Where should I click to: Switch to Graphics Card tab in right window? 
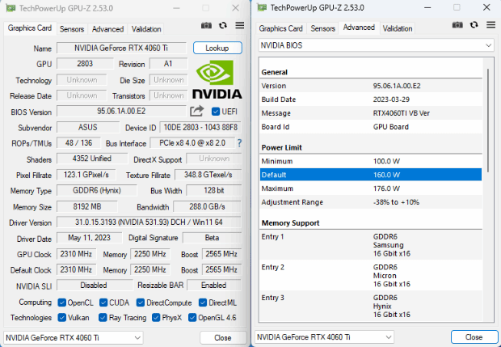[x=281, y=28]
